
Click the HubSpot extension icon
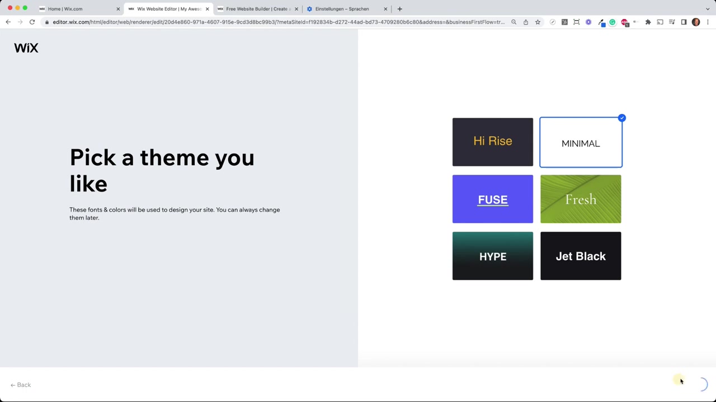(x=564, y=22)
